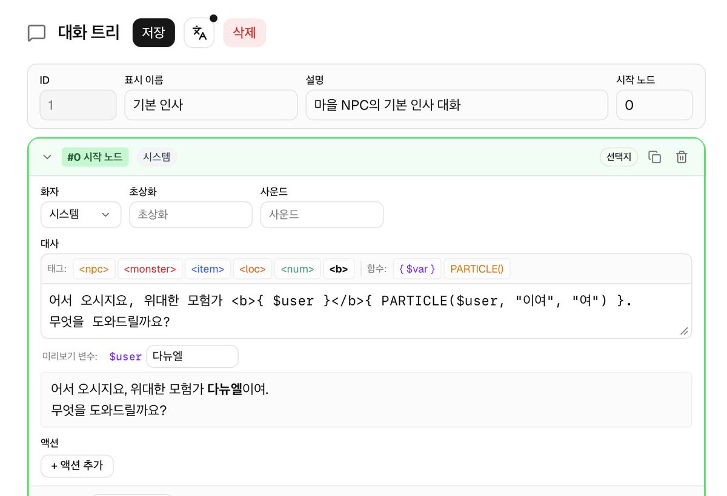Click the speech bubble icon beside 대화 트리
The image size is (727, 496).
37,33
